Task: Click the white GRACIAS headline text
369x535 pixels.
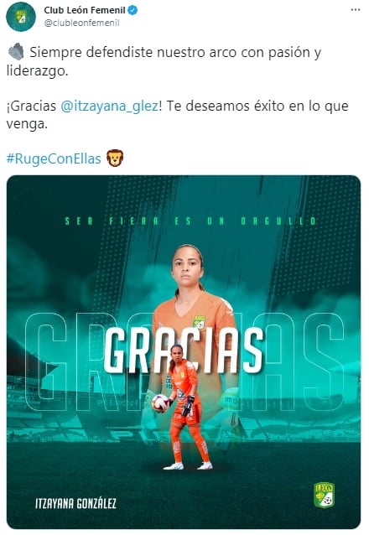Action: (184, 350)
